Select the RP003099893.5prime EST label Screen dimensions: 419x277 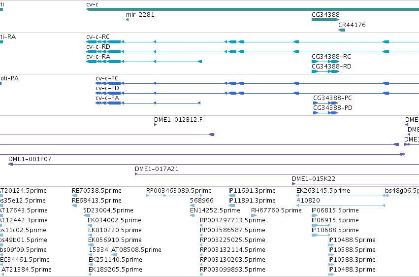[232, 270]
